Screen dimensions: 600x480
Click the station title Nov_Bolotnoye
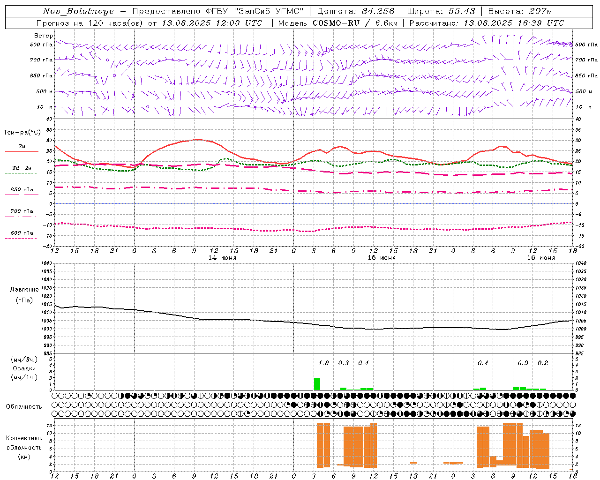78,11
